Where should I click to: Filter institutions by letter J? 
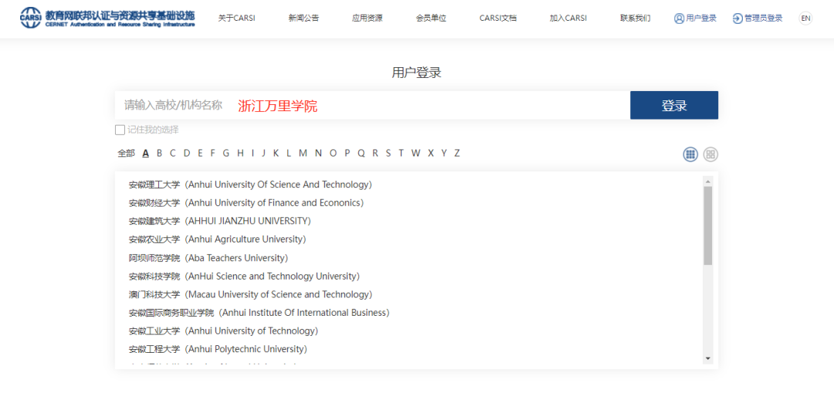[263, 153]
